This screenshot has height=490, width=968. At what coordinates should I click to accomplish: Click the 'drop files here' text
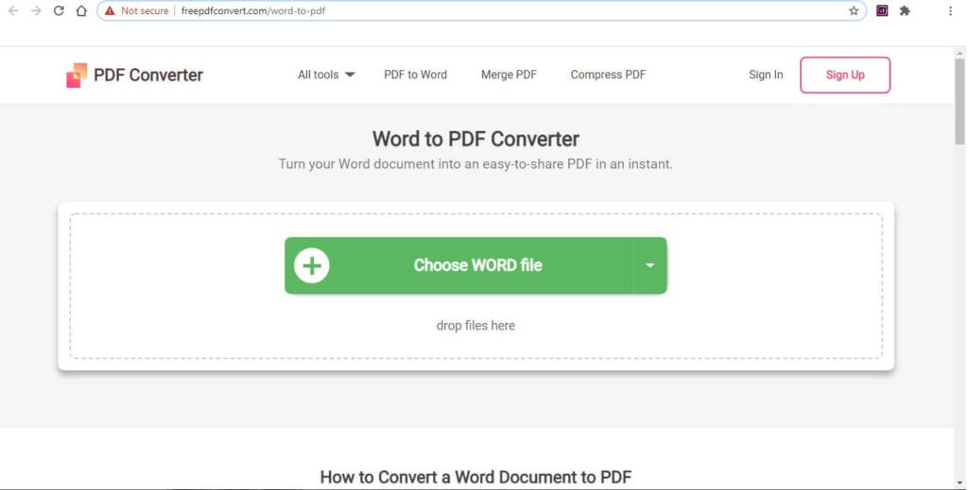[475, 326]
